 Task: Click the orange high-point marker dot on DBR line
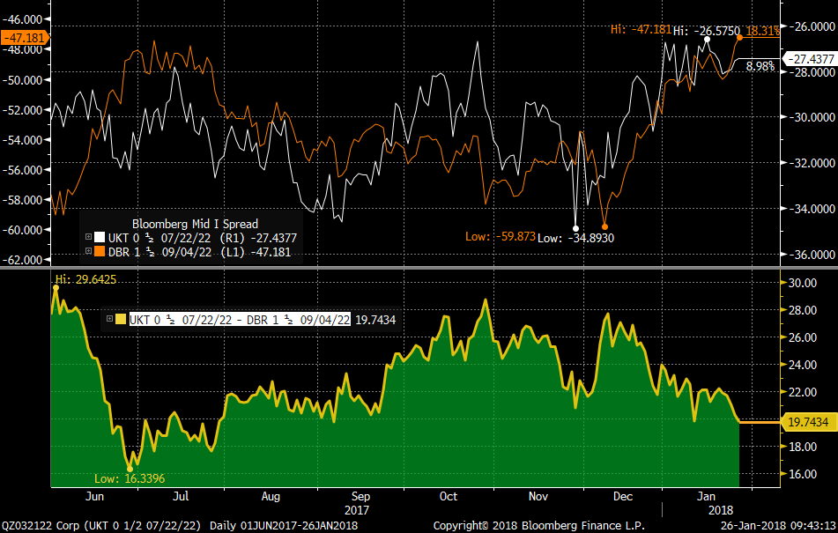pyautogui.click(x=739, y=37)
